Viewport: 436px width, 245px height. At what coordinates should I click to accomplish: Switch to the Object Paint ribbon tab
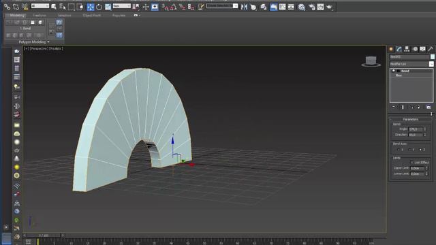point(92,16)
